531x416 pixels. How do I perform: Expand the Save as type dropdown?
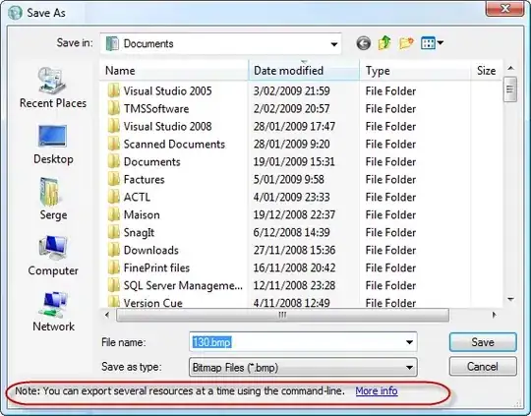pyautogui.click(x=409, y=367)
